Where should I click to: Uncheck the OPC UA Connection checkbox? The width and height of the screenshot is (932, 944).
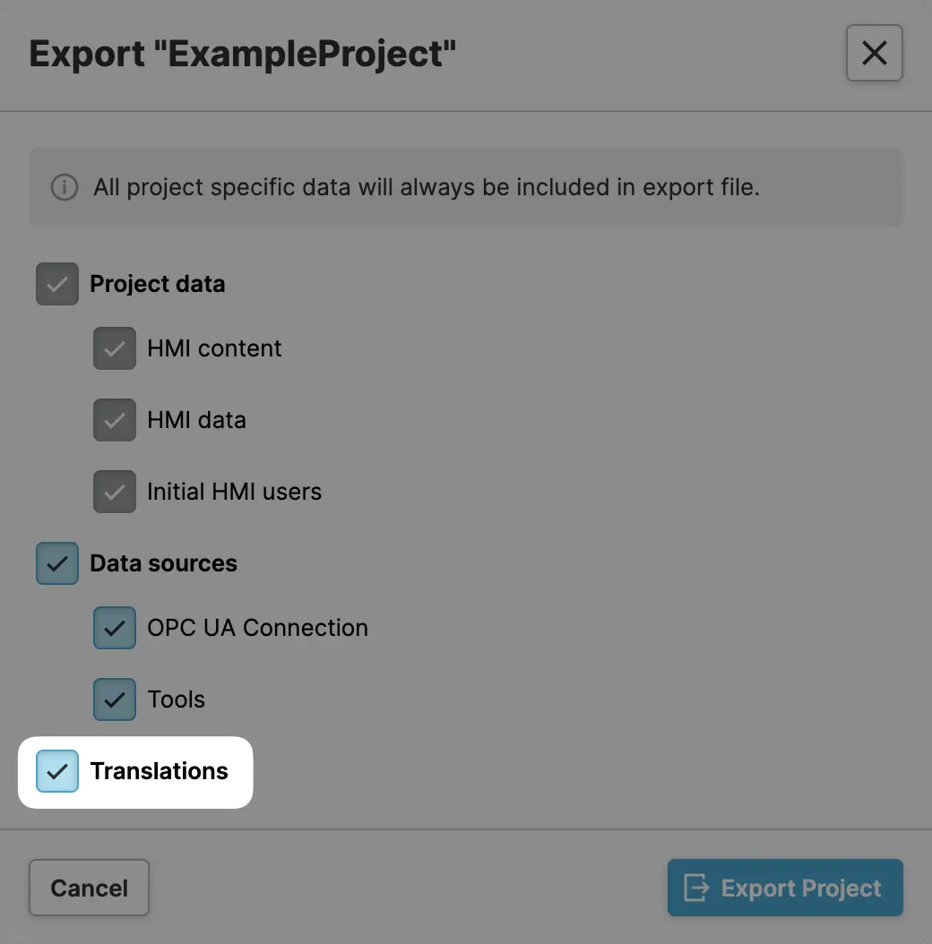115,628
